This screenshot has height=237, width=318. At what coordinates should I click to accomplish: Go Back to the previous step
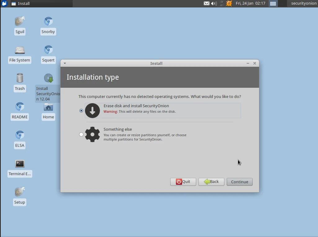(211, 182)
